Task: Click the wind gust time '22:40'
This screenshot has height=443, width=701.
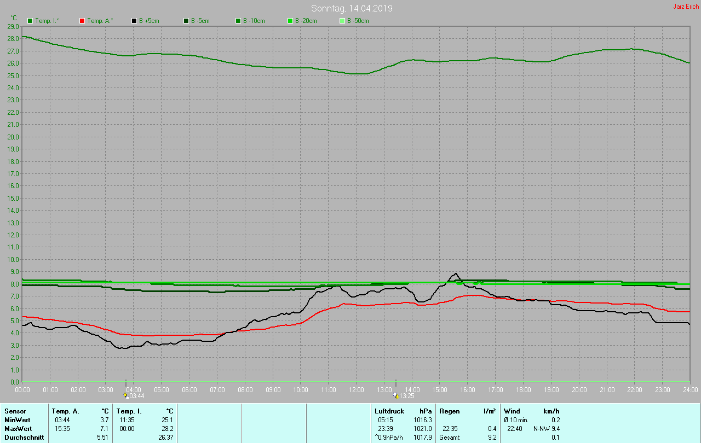Action: tap(515, 428)
